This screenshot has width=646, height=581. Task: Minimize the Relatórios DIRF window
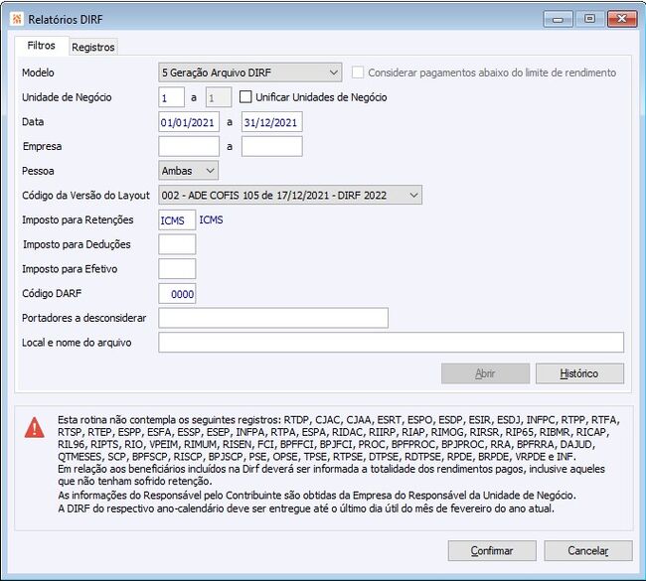[558, 19]
